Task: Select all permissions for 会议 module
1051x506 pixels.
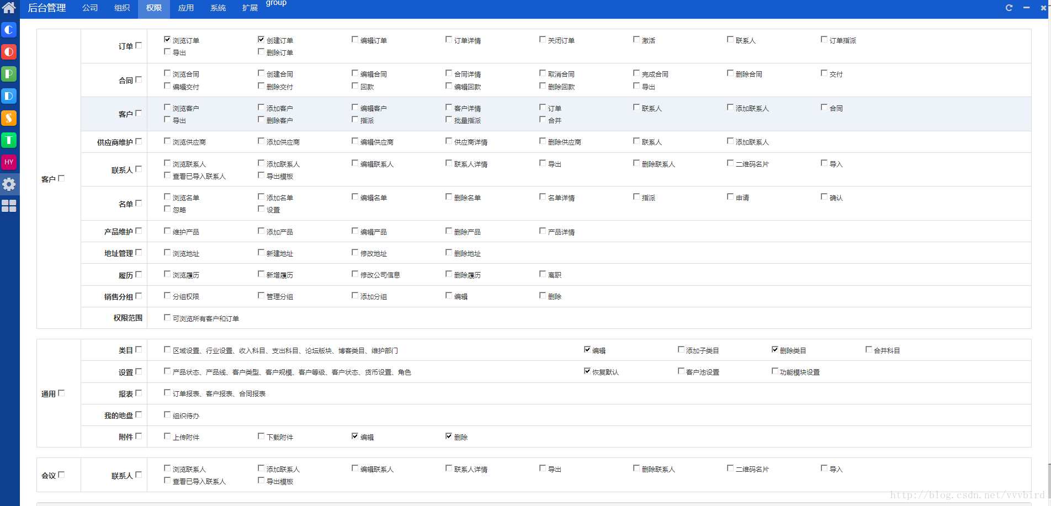Action: click(x=61, y=475)
